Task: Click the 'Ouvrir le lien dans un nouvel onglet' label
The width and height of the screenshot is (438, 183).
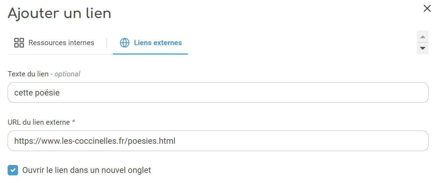Action: click(x=86, y=170)
